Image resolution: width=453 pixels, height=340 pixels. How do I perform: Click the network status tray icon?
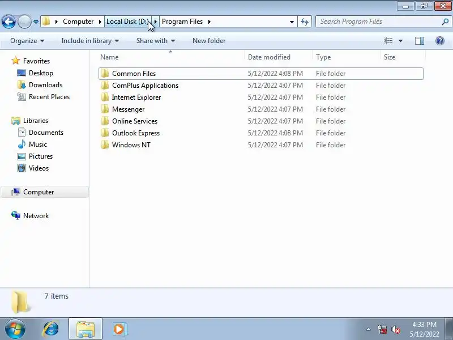[382, 329]
